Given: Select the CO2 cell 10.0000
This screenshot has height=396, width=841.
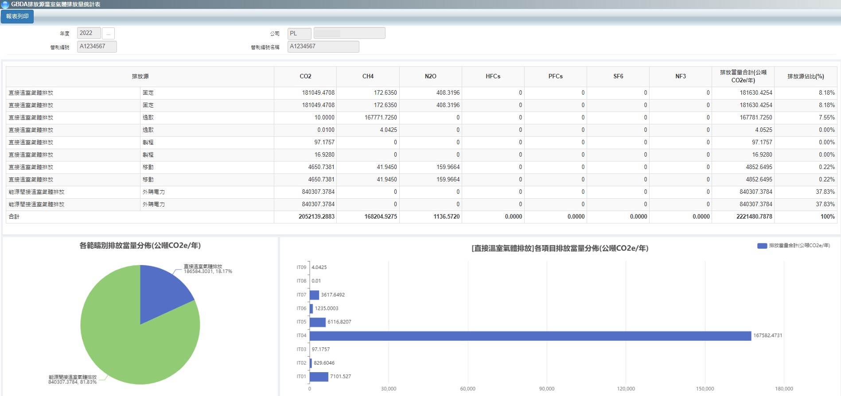Looking at the screenshot, I should (305, 118).
